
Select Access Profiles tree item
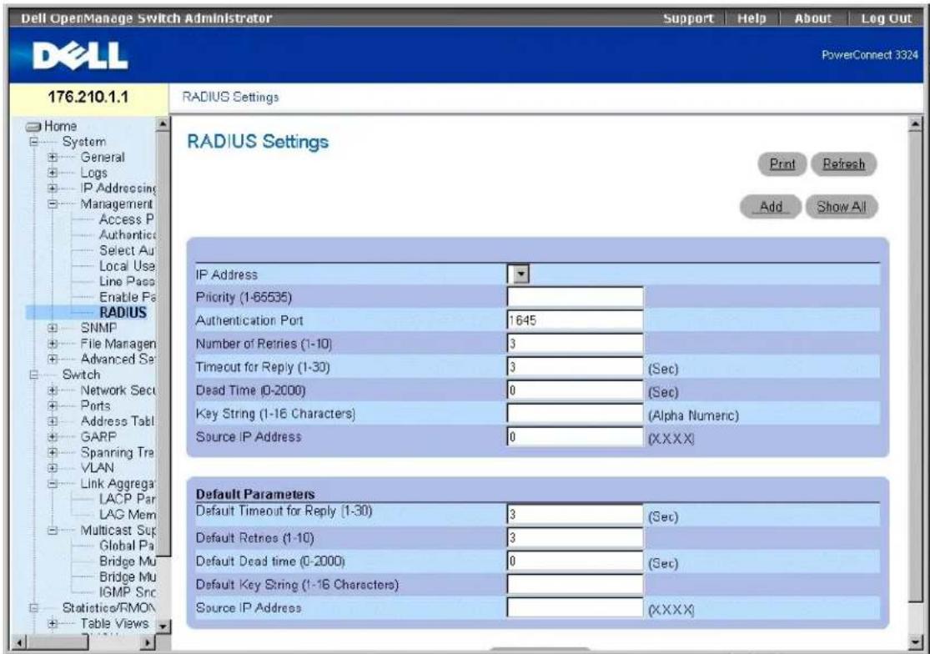(126, 219)
